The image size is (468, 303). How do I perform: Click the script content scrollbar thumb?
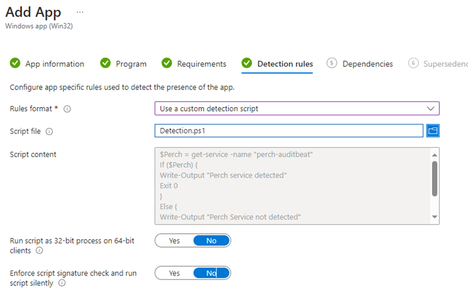(x=434, y=178)
